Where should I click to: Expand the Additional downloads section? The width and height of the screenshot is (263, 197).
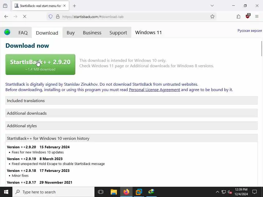tap(131, 113)
